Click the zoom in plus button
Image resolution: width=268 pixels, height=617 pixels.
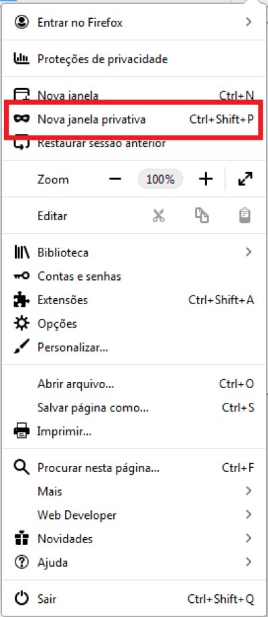(x=206, y=179)
